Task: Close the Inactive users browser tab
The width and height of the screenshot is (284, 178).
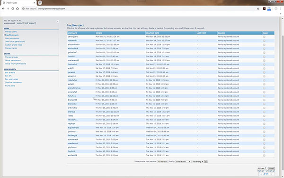Action: [x=34, y=3]
